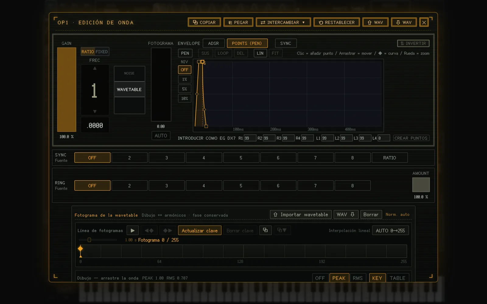Click the RING AMOUNT knob box

(x=421, y=185)
